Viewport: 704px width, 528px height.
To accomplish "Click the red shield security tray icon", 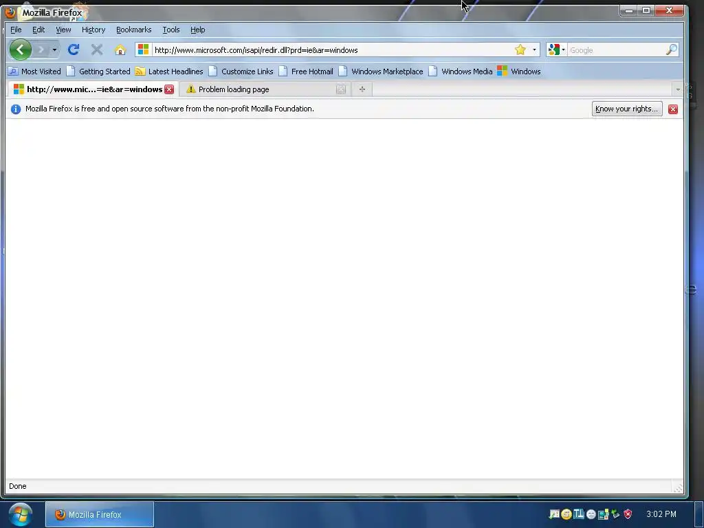I will [628, 514].
